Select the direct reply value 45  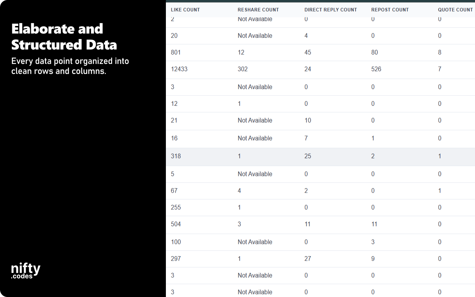[x=308, y=52]
